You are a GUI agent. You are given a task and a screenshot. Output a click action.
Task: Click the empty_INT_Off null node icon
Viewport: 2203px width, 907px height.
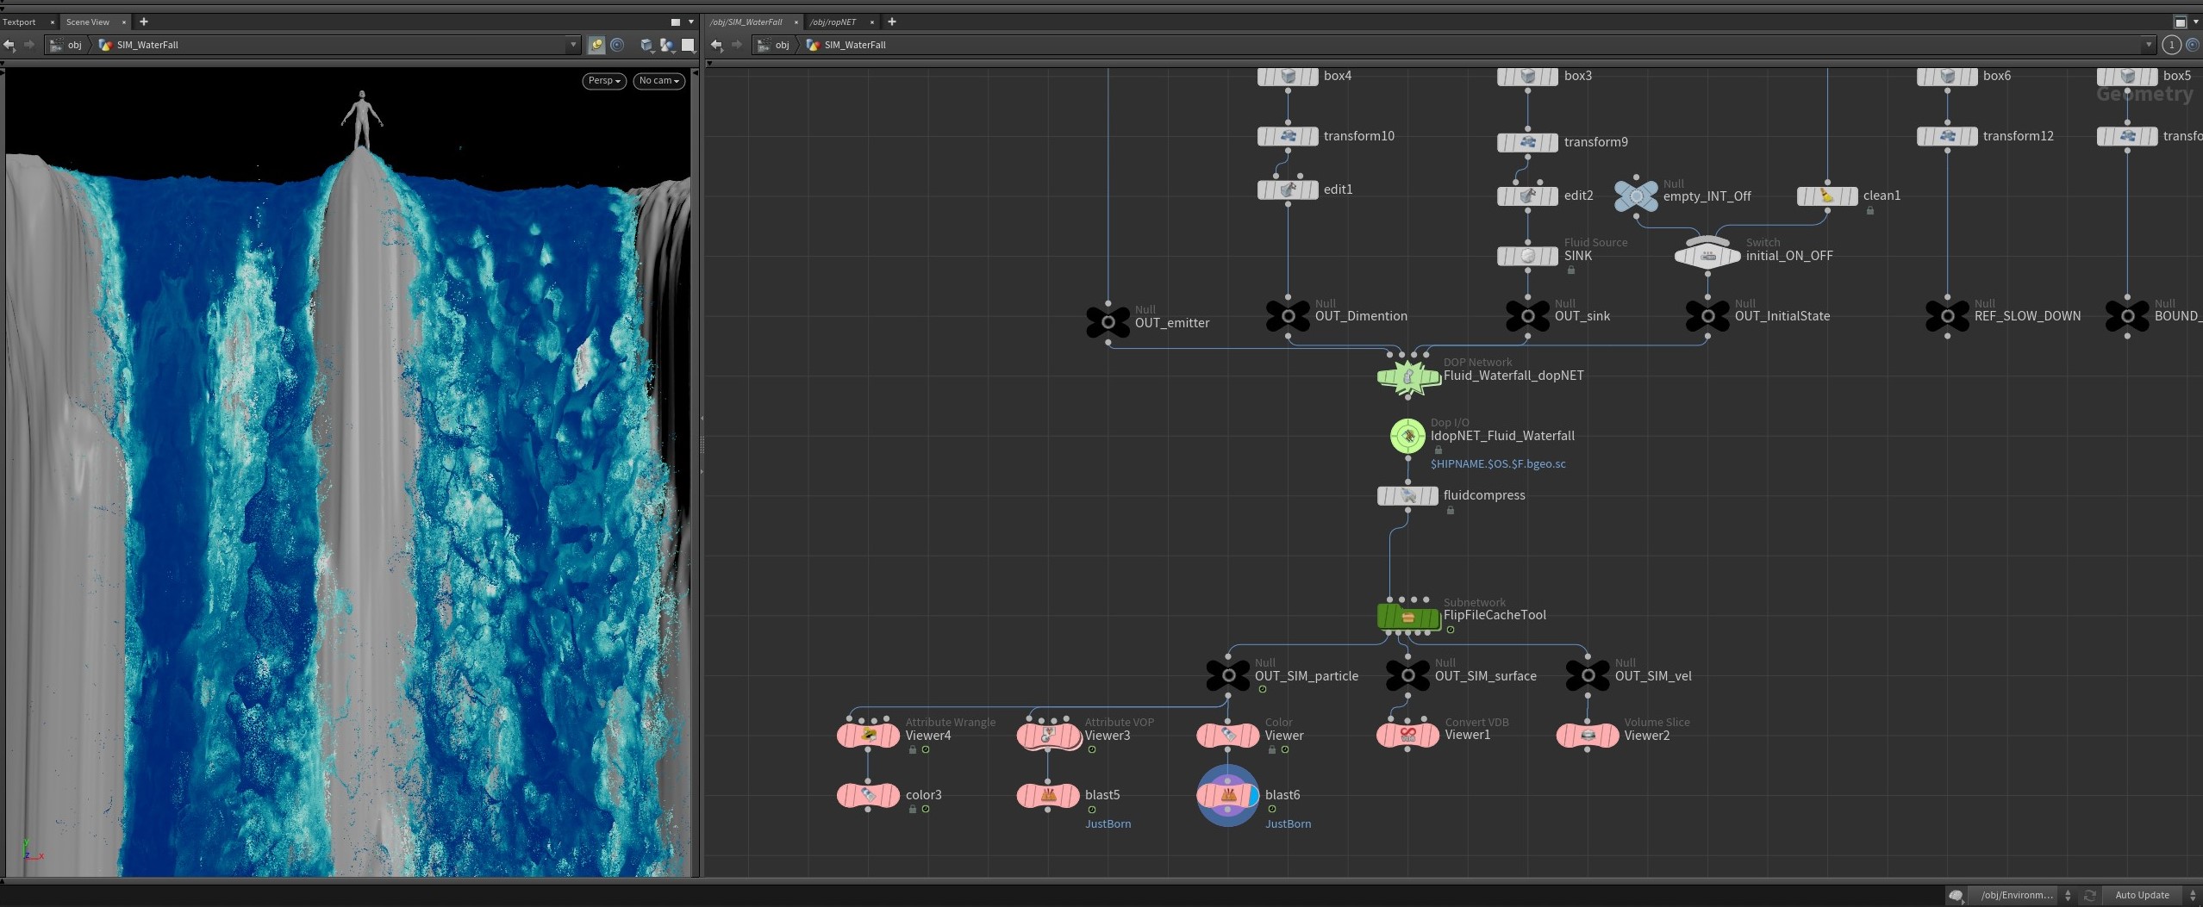(x=1636, y=196)
